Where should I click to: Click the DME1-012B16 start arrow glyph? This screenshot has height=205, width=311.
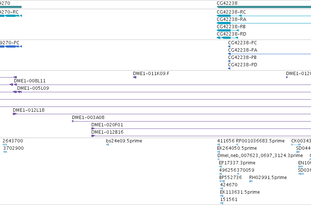[93, 136]
